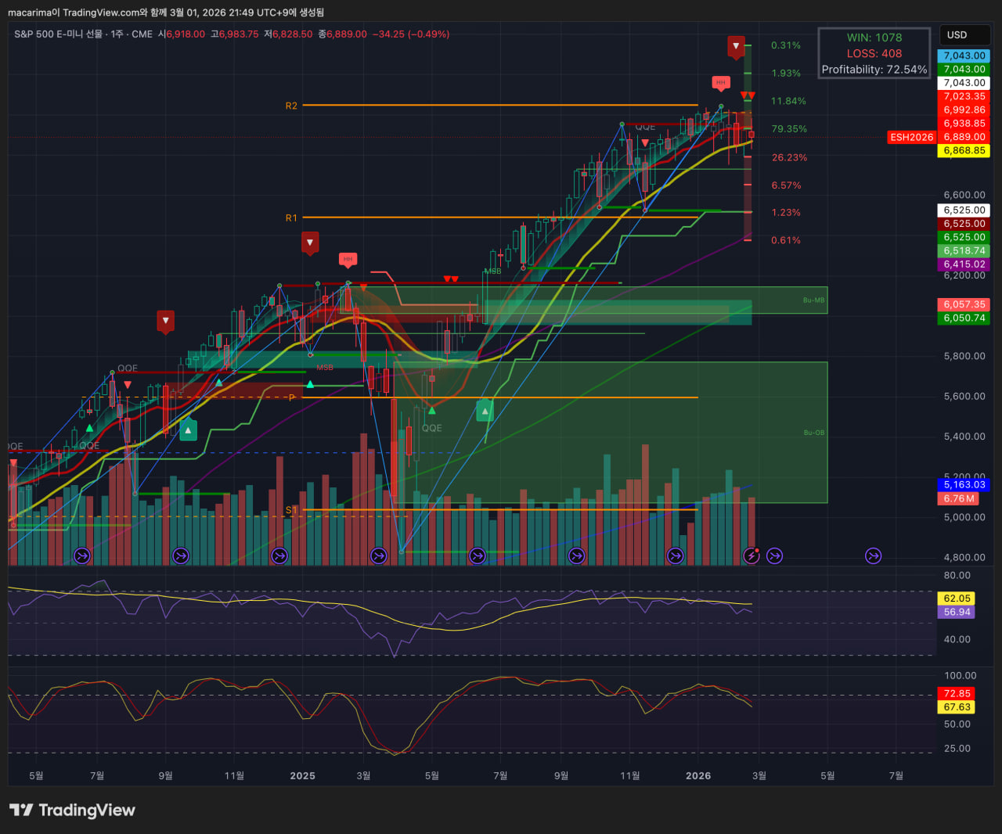Click the green buy marker near July 2025
The image size is (1002, 834).
coord(485,410)
